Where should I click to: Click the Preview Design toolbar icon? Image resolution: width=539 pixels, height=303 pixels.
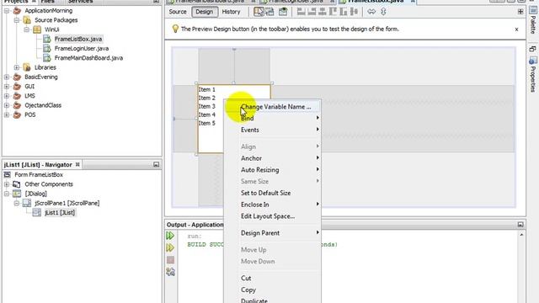click(x=283, y=12)
